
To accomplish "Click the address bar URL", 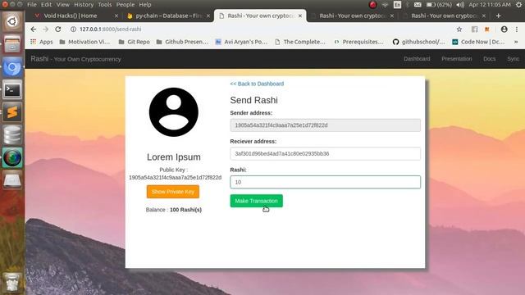I will coord(111,29).
